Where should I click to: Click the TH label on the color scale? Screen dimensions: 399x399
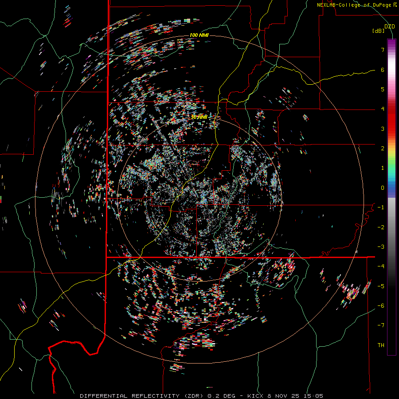(x=381, y=345)
